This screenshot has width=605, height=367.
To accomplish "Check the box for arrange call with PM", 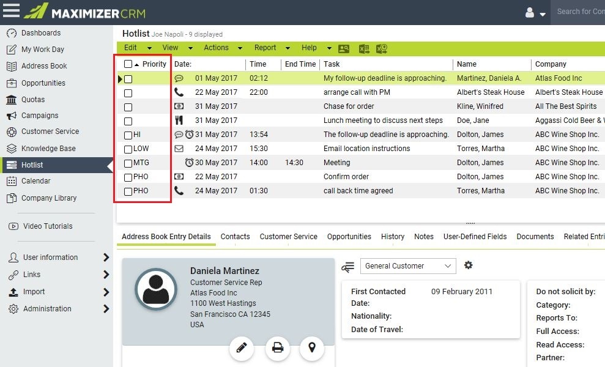I will (128, 93).
